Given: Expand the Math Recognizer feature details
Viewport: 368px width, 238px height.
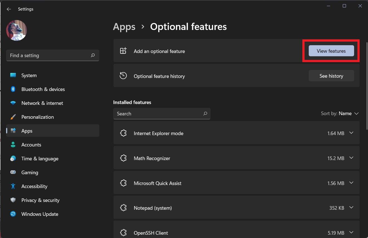Looking at the screenshot, I should pyautogui.click(x=351, y=158).
